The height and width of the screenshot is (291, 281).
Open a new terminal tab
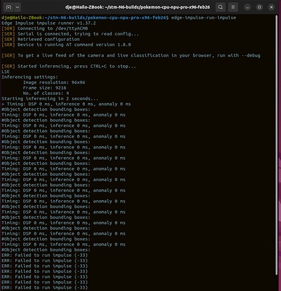(9, 7)
